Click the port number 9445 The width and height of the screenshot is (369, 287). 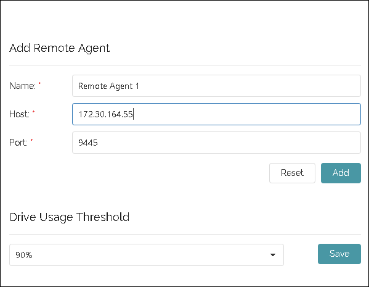click(x=87, y=143)
